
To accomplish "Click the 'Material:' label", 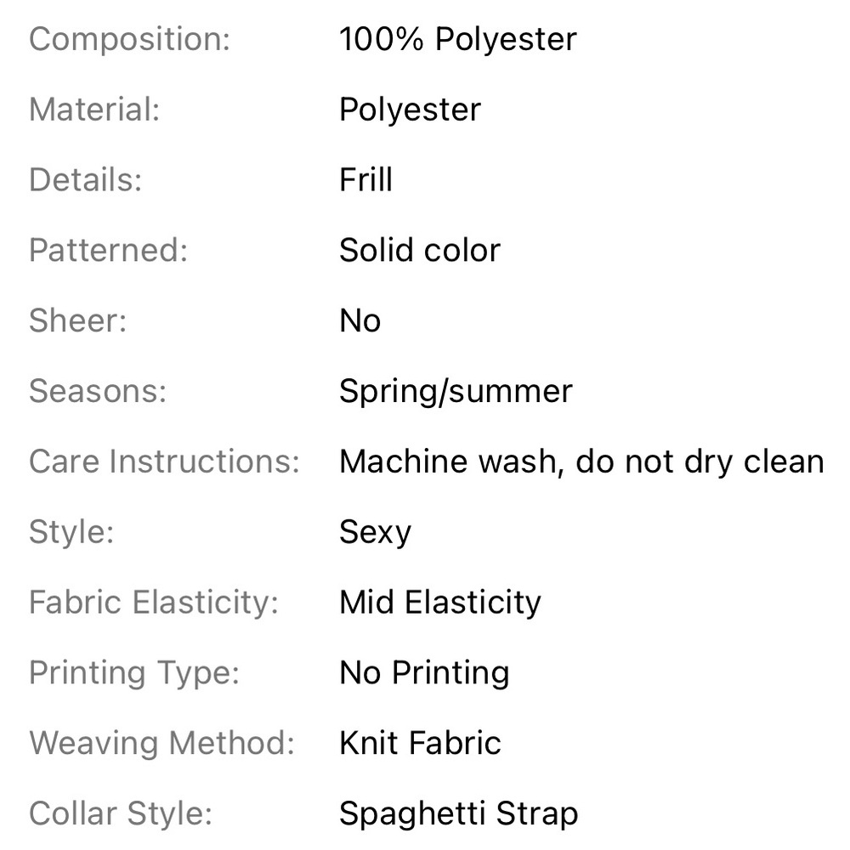I will (94, 109).
